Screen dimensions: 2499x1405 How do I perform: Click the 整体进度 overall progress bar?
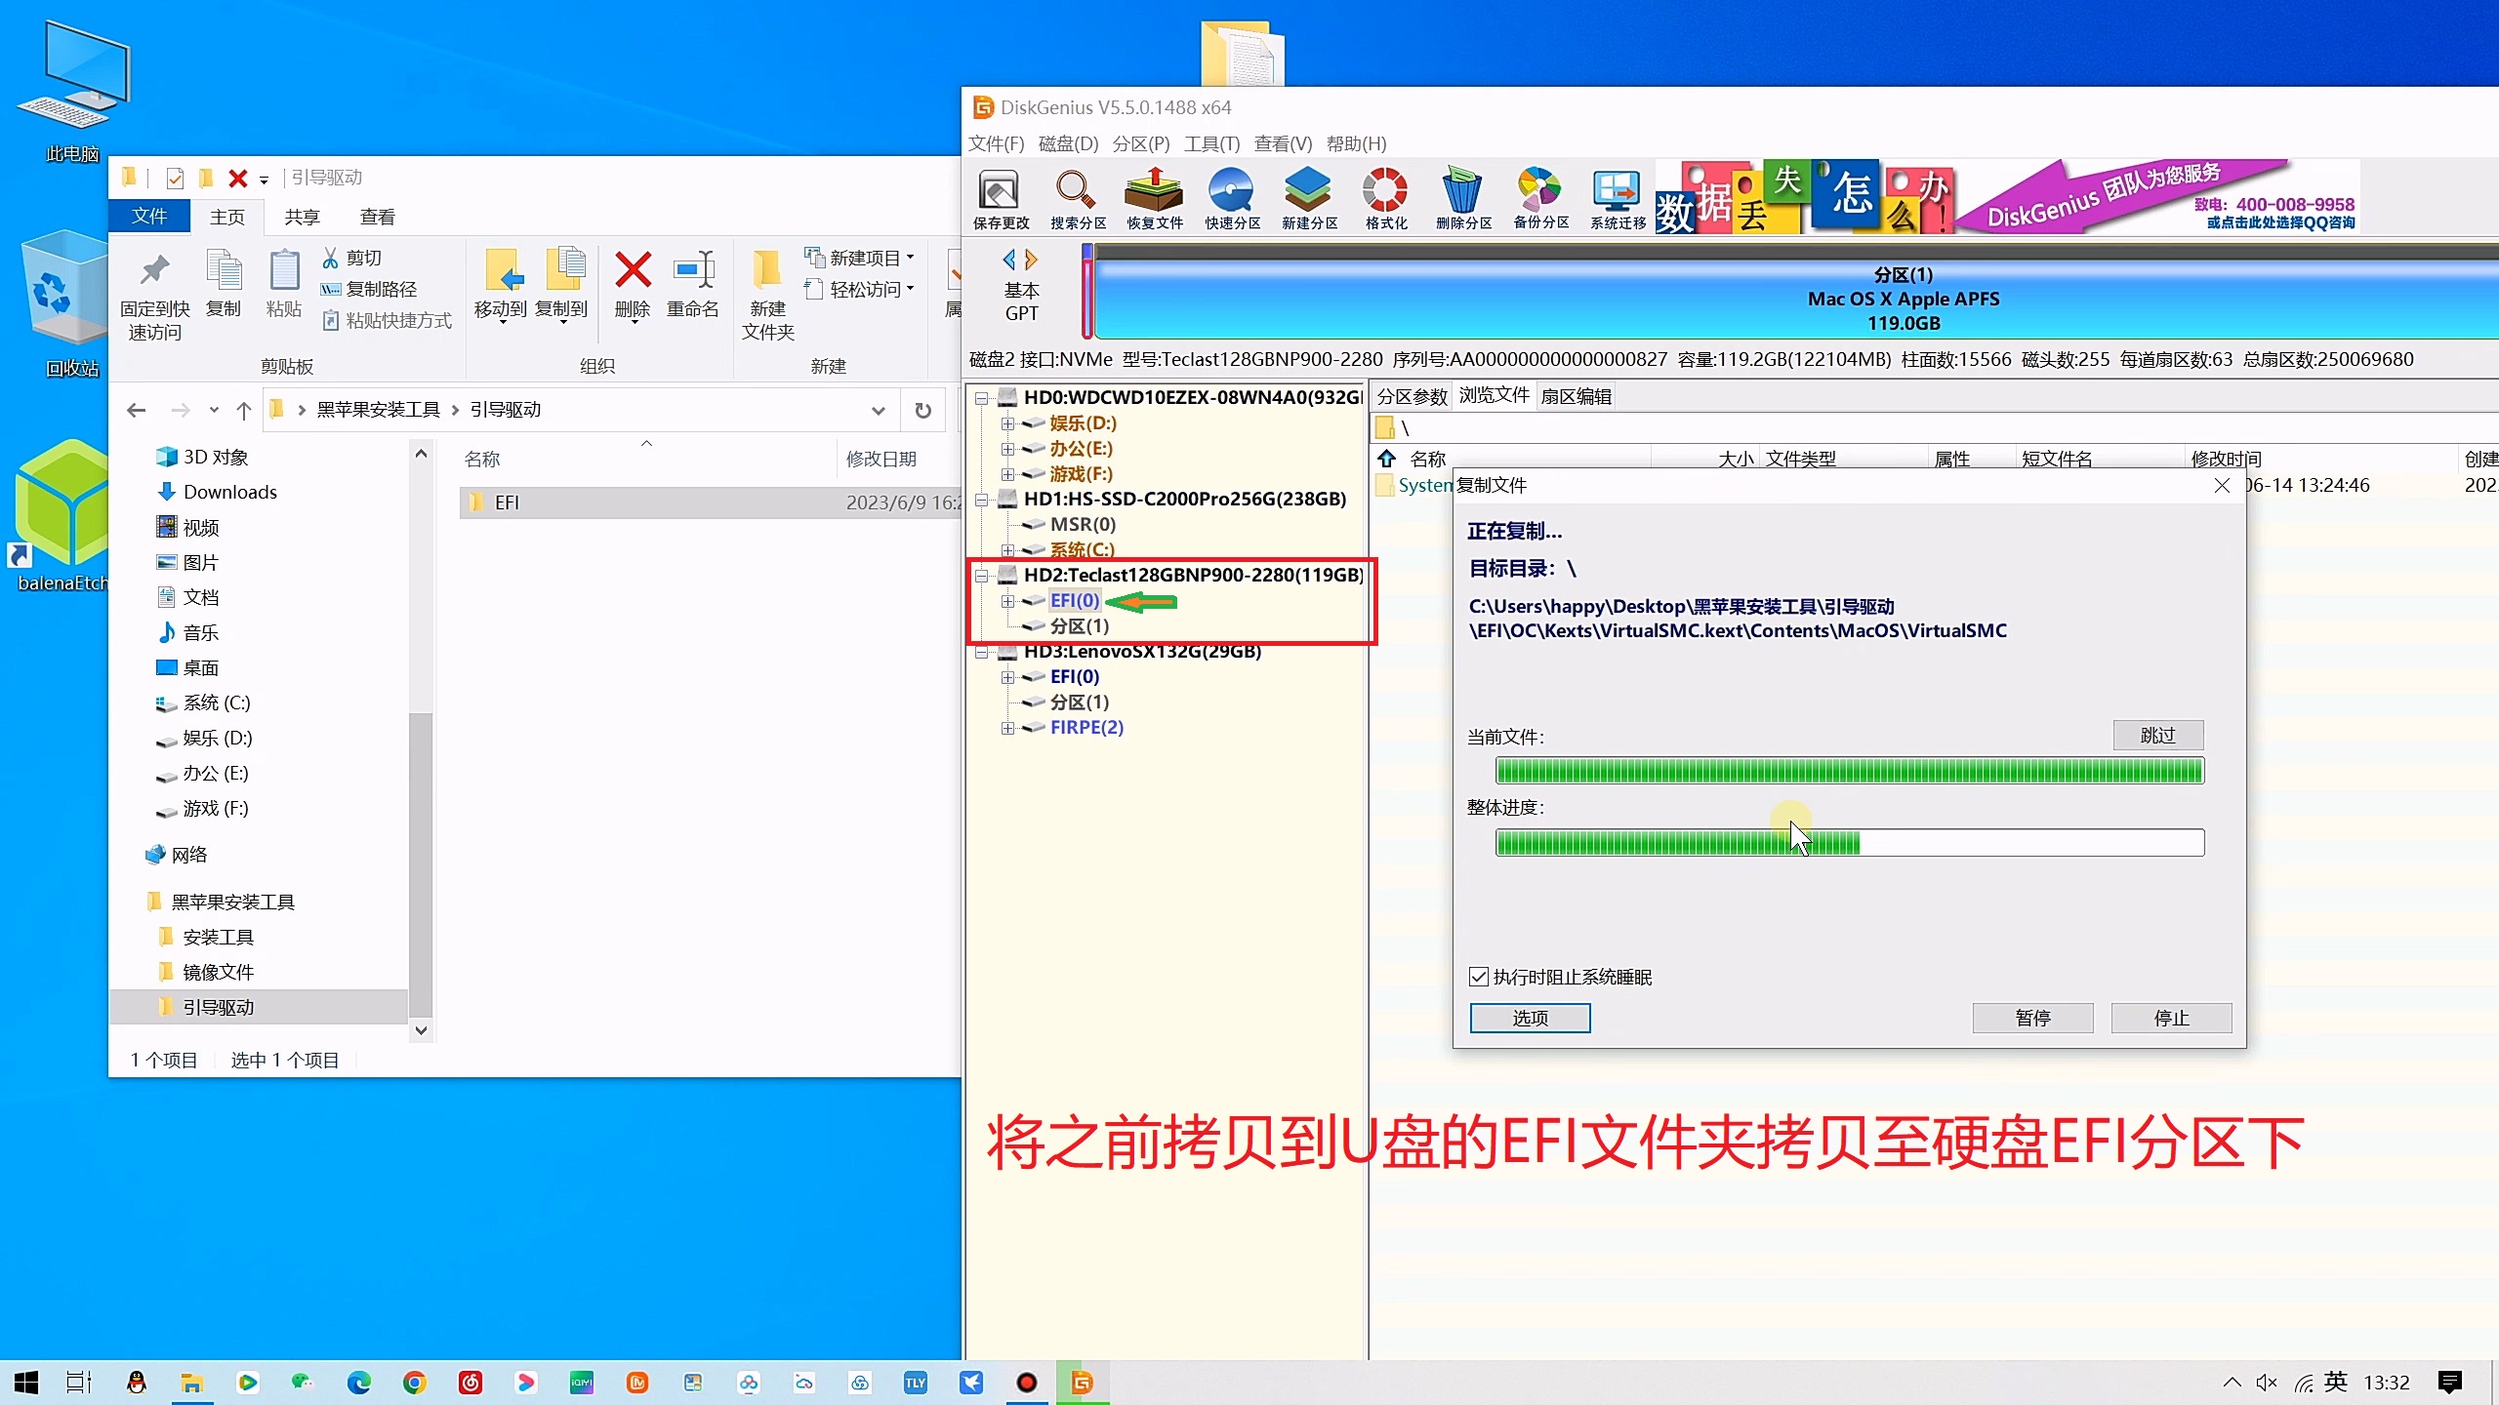1849,843
